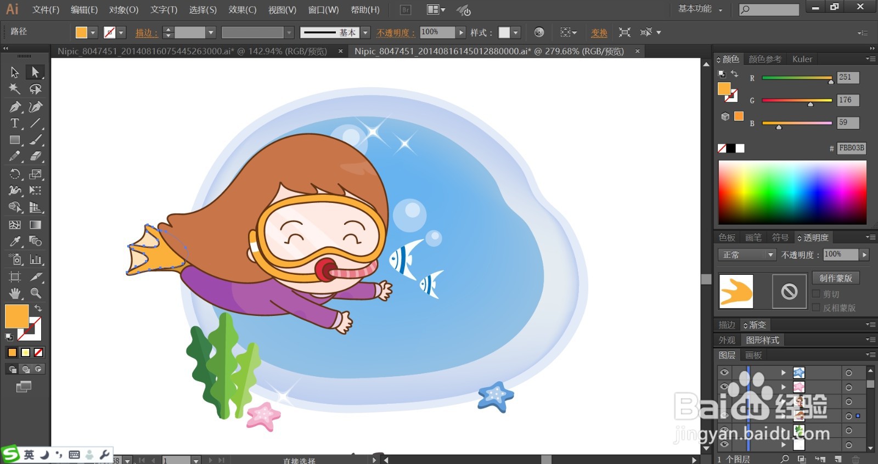Viewport: 878px width, 464px height.
Task: Select the Artboard tool
Action: pyautogui.click(x=15, y=276)
